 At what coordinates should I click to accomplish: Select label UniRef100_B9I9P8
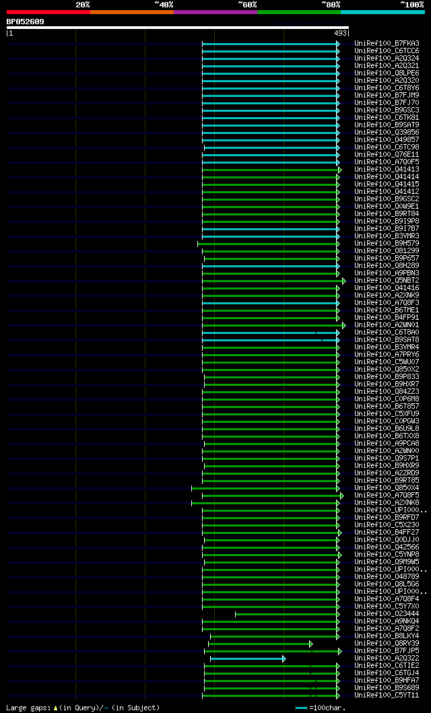(x=387, y=221)
